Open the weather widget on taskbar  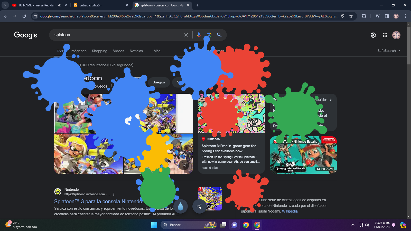[21, 225]
